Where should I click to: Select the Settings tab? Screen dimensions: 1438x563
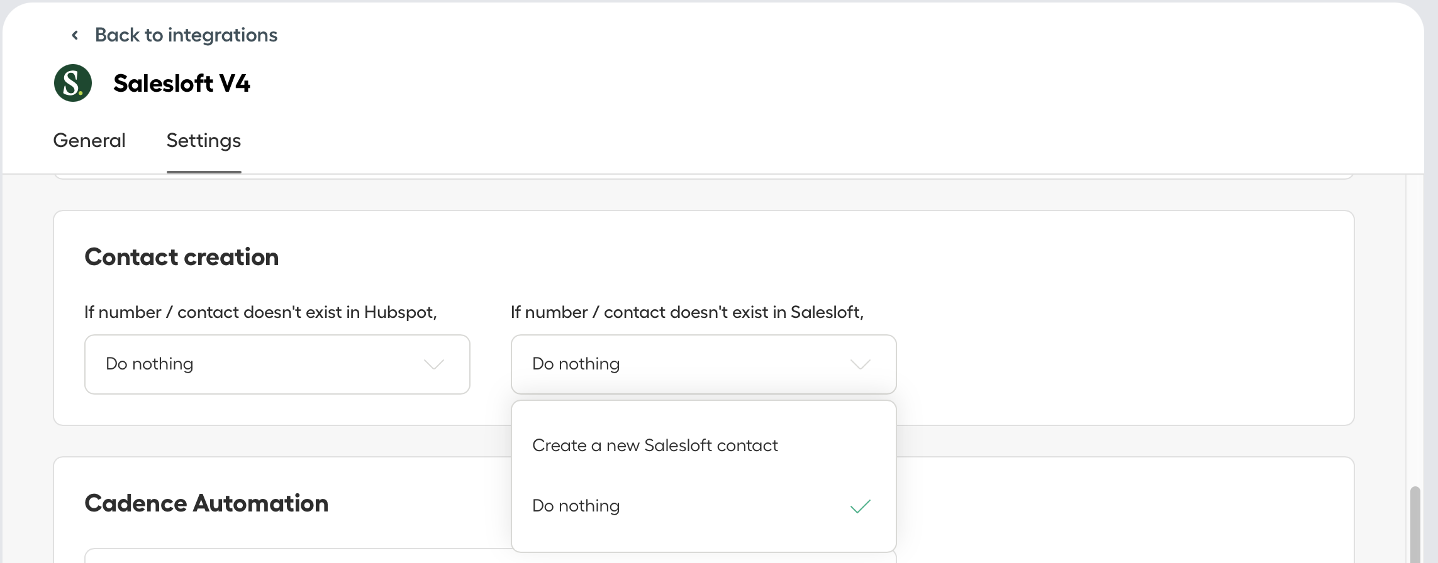click(204, 141)
